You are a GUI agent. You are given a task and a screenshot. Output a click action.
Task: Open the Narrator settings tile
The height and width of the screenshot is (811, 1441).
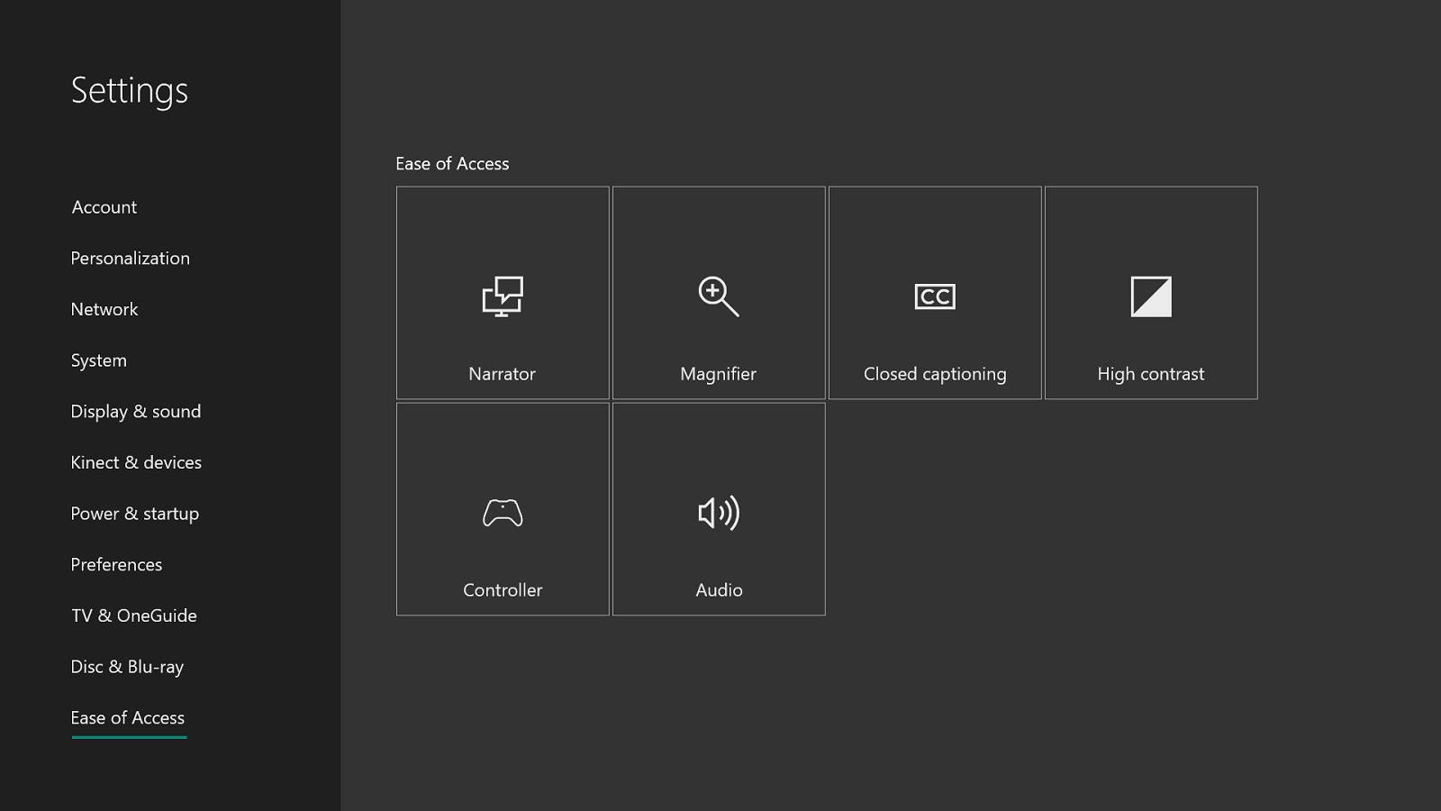click(503, 293)
